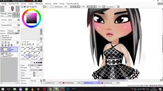Uncheck the selection visibility checkbox in toolbar

(x=56, y=7)
